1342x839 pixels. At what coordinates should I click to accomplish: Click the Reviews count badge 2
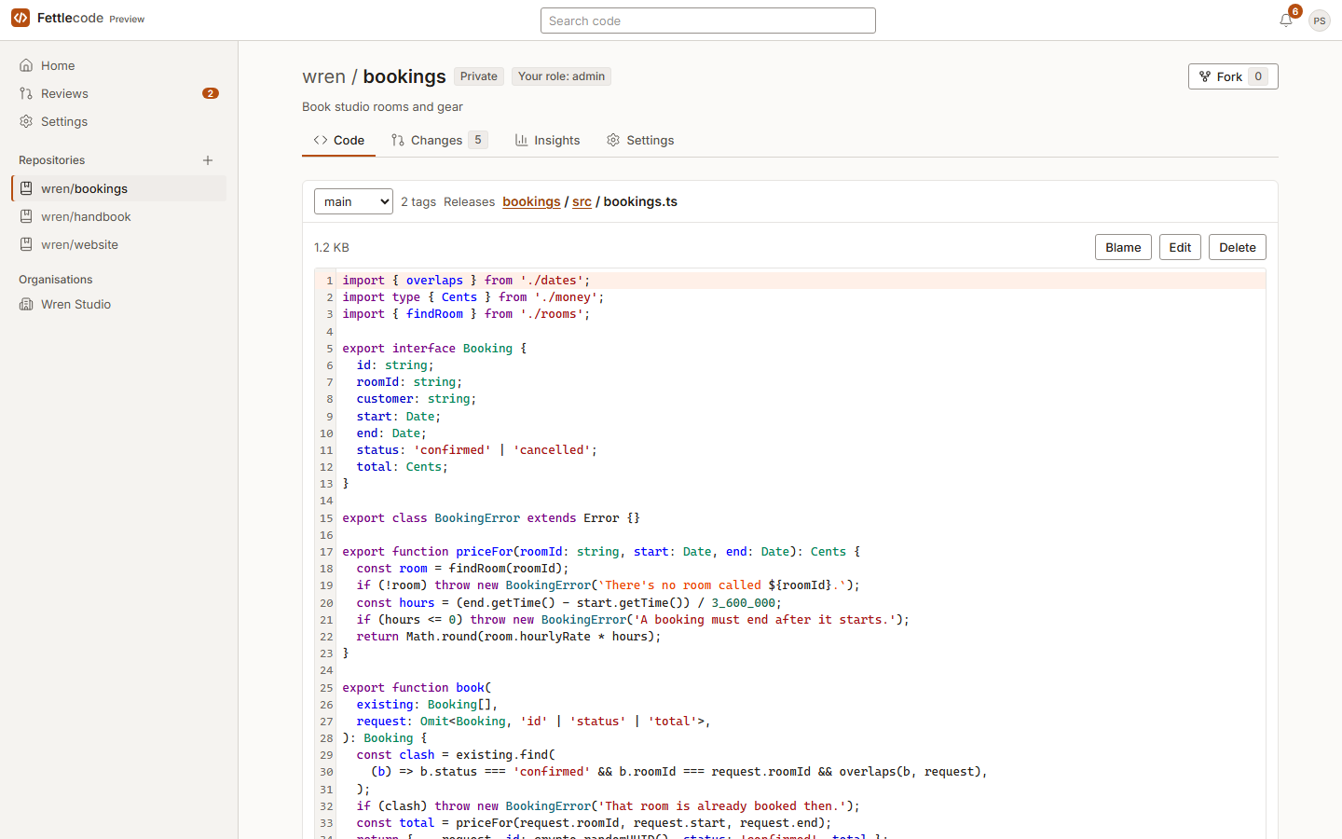pos(211,93)
